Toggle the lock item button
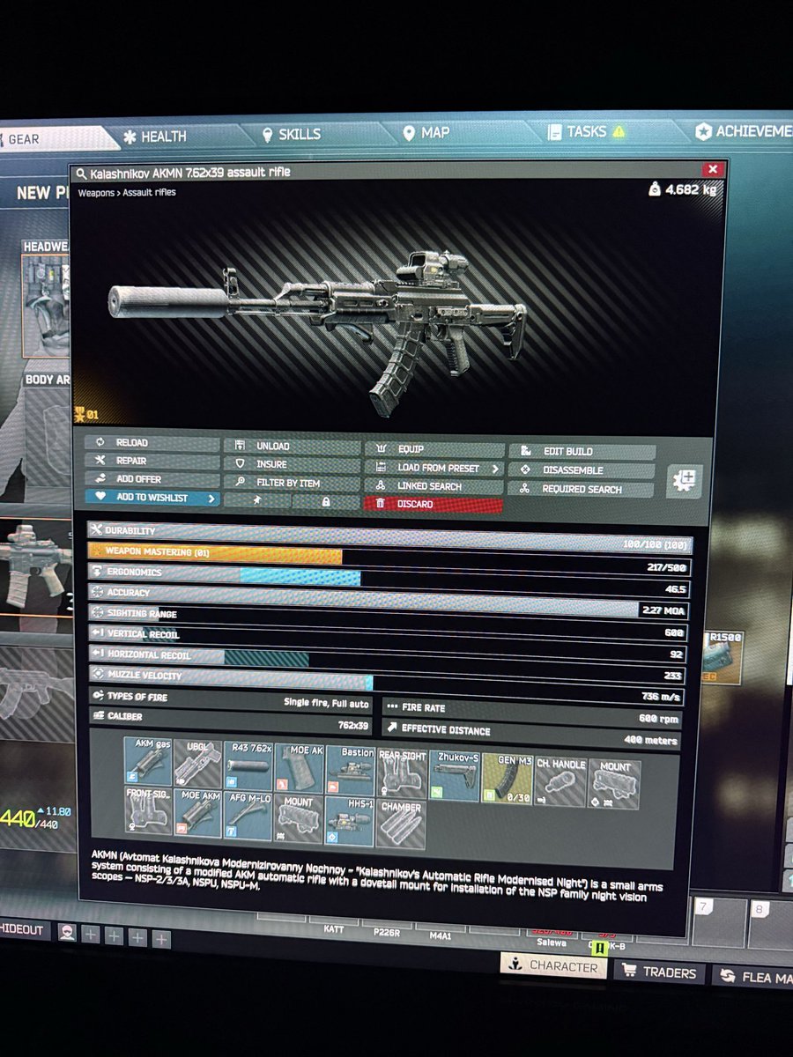Screen dimensions: 793x1057 point(326,501)
